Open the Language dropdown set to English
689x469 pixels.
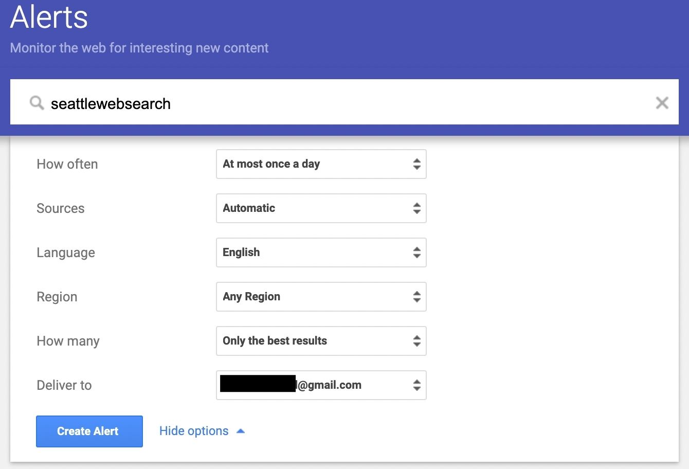tap(321, 252)
